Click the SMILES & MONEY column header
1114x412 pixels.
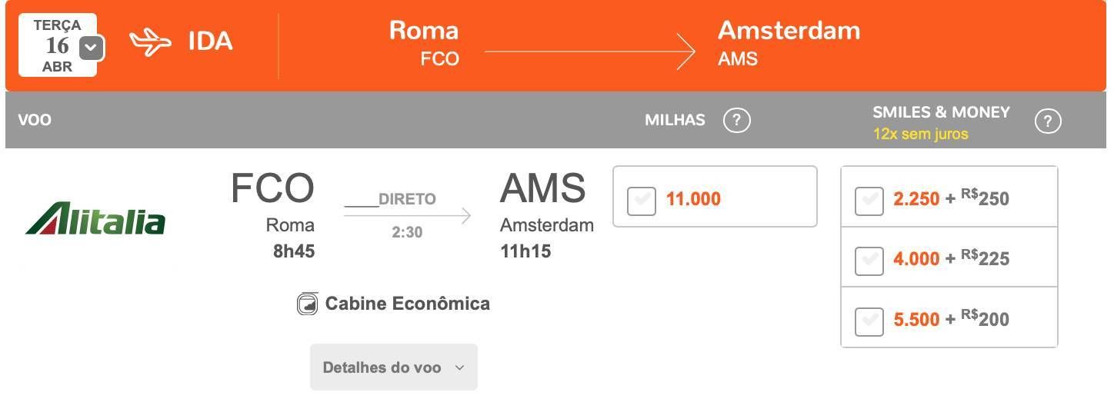coord(941,112)
